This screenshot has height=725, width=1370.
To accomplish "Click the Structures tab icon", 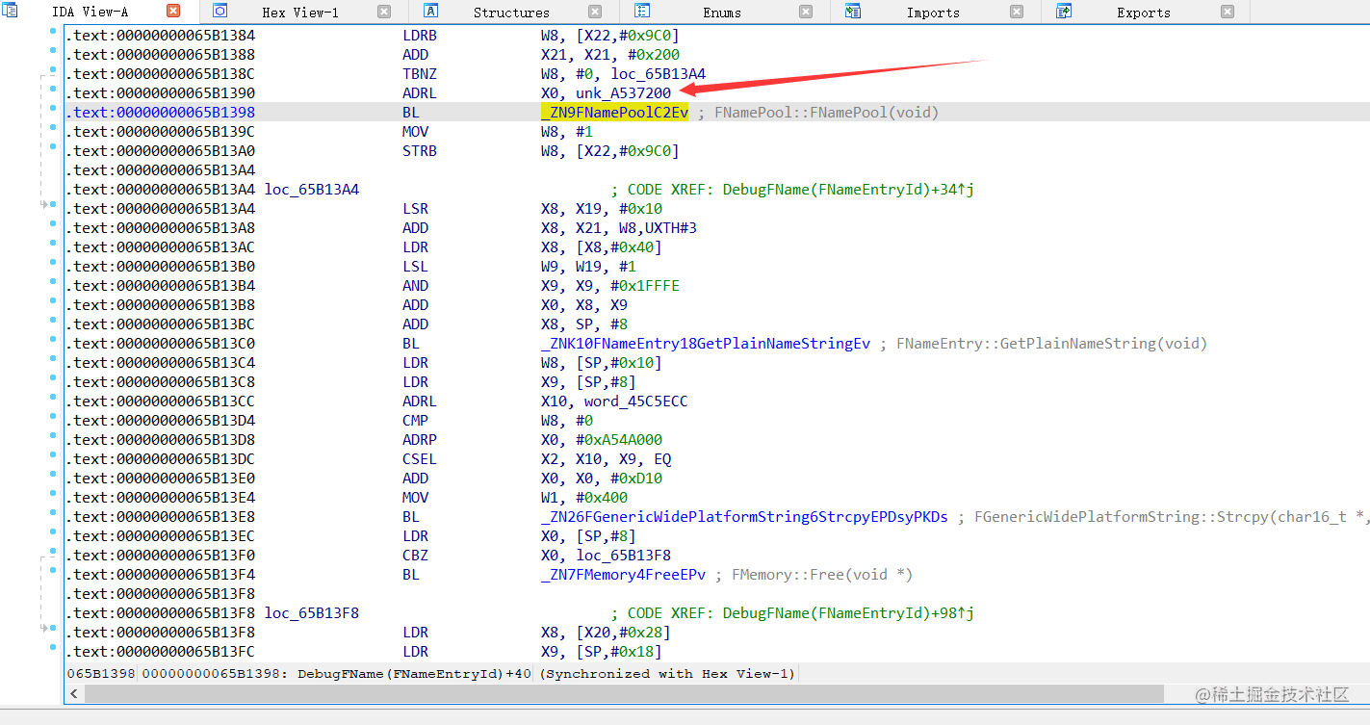I will point(429,11).
